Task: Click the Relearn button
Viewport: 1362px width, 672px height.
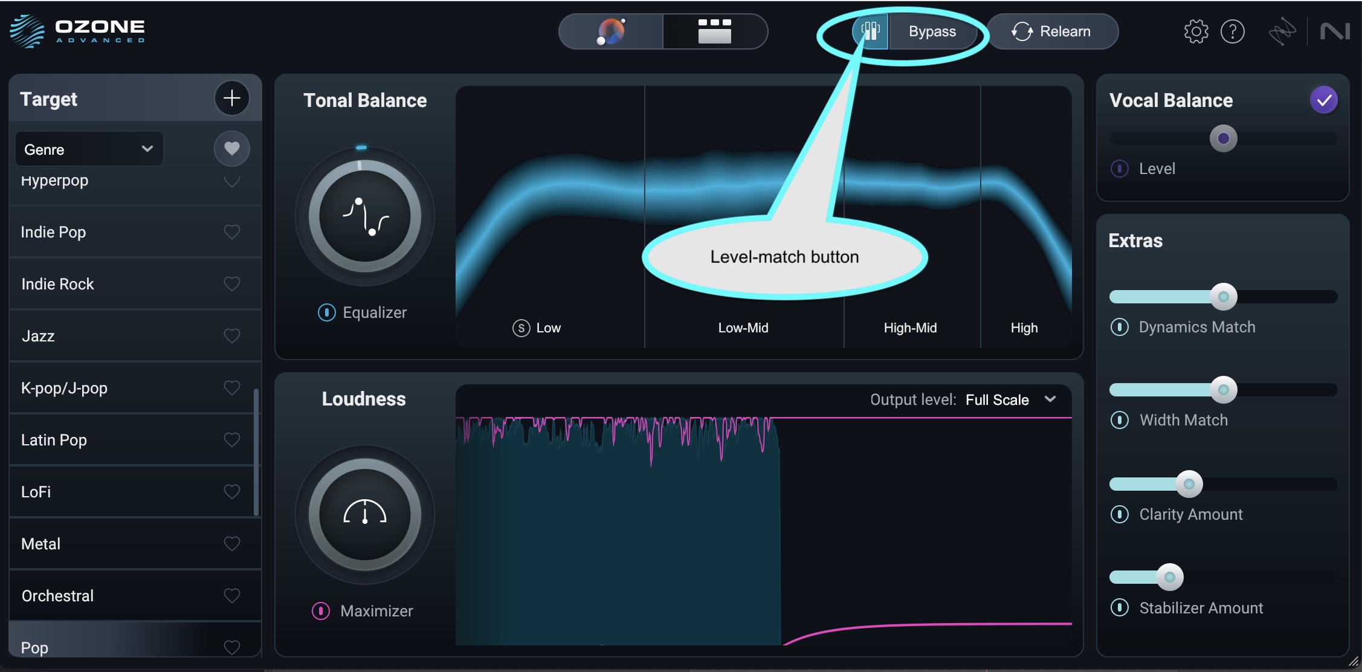Action: point(1053,31)
